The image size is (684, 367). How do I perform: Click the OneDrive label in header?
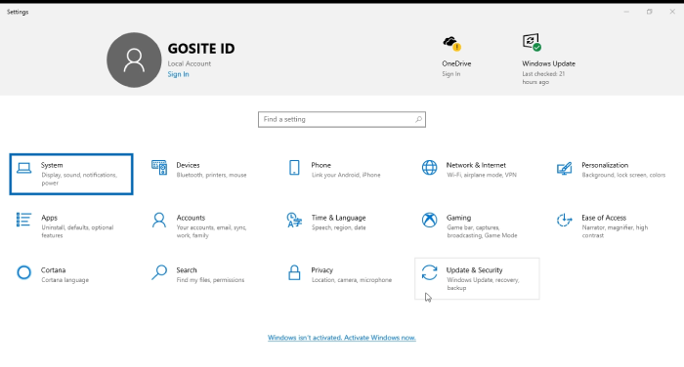click(456, 63)
